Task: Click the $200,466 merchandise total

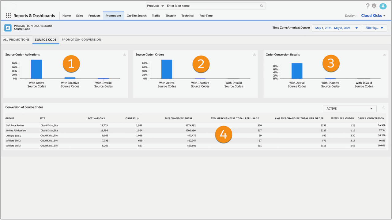Action: coord(190,130)
